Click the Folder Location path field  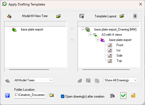coord(30,95)
